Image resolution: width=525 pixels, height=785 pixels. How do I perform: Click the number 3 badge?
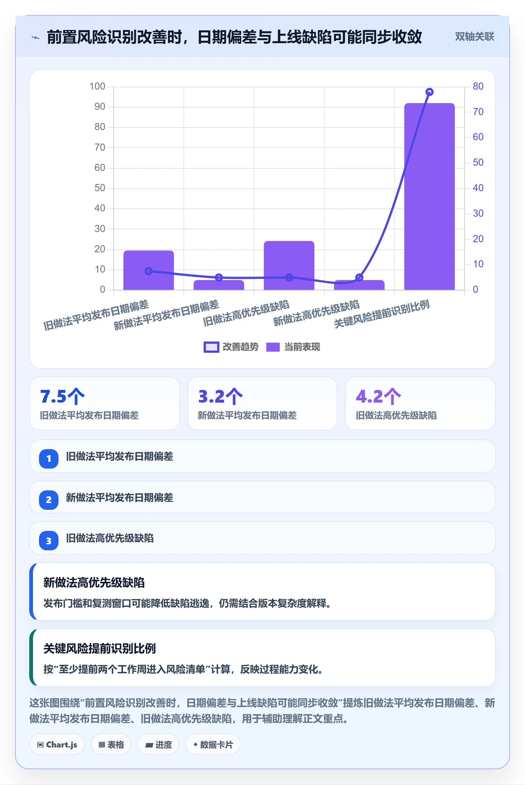click(x=49, y=541)
